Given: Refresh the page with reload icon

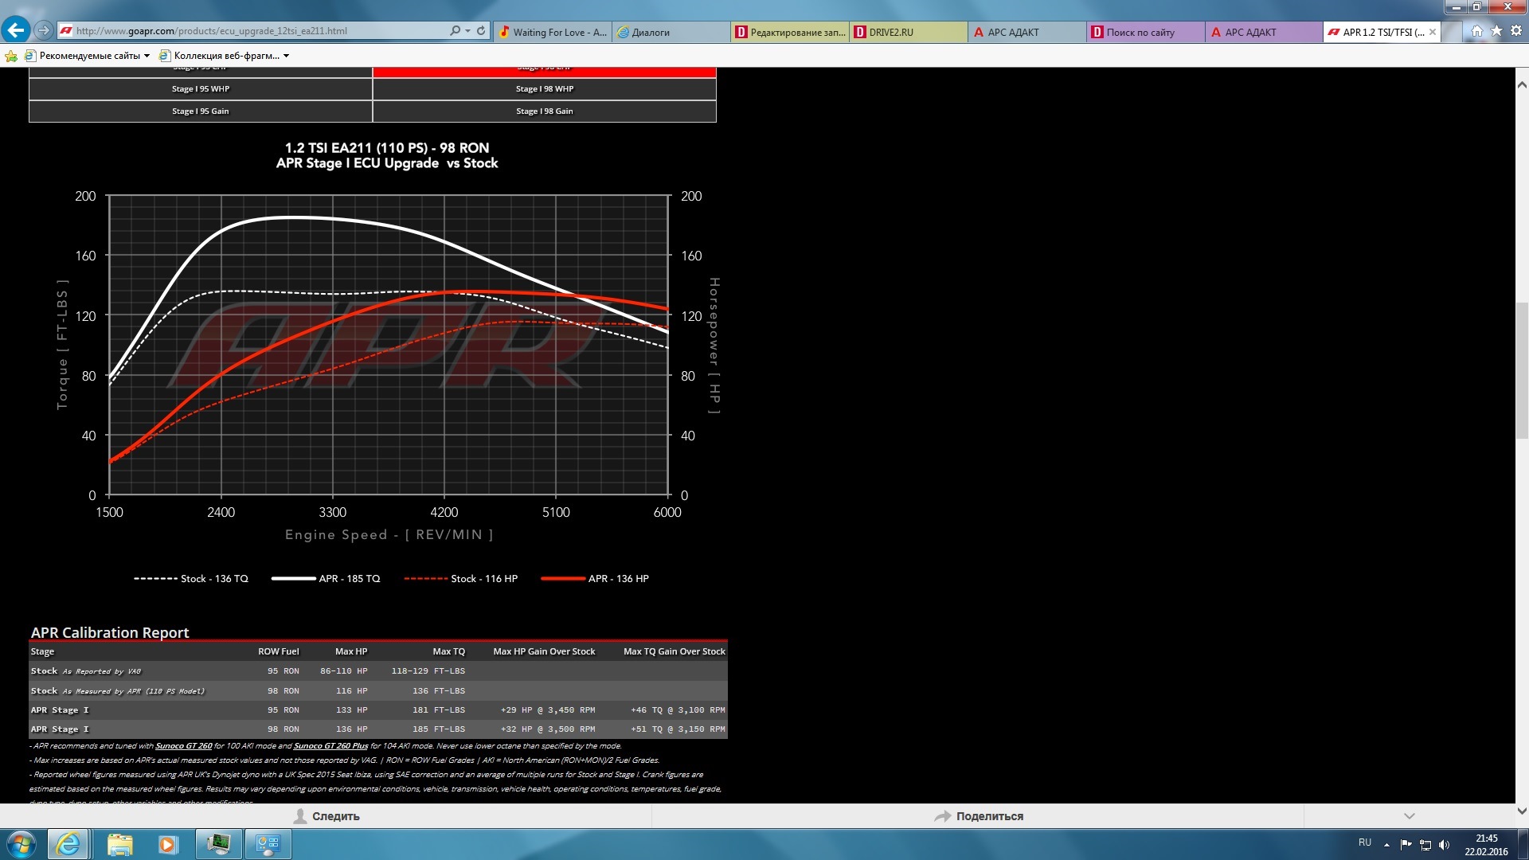Looking at the screenshot, I should click(481, 31).
